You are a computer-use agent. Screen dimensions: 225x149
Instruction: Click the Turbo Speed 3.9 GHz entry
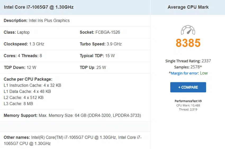[x=101, y=44]
